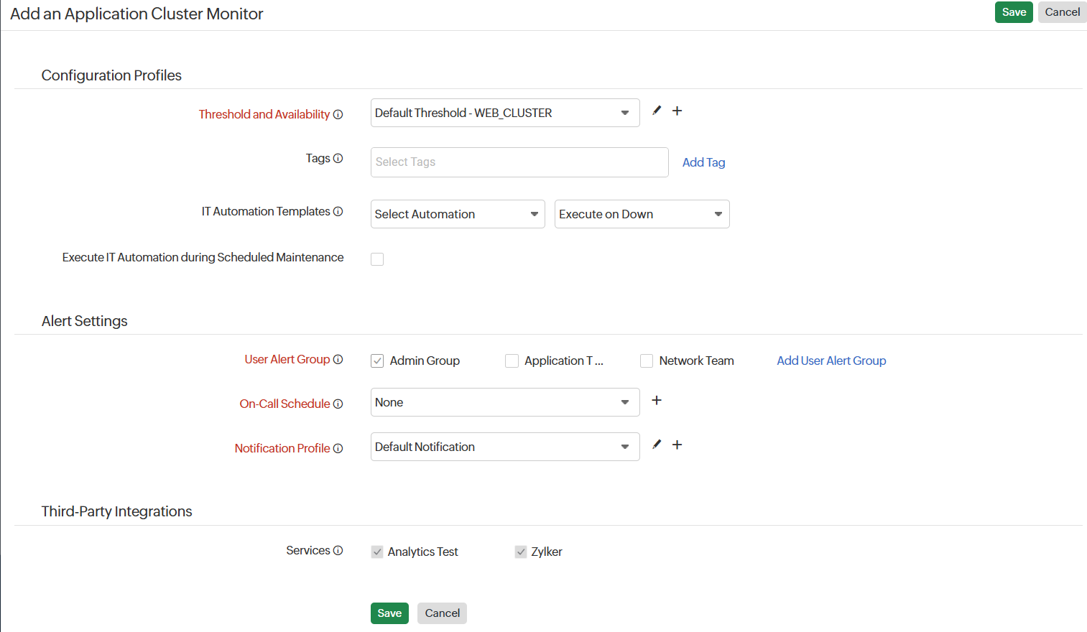Add a new Threshold profile using plus icon
1087x632 pixels.
pyautogui.click(x=677, y=111)
